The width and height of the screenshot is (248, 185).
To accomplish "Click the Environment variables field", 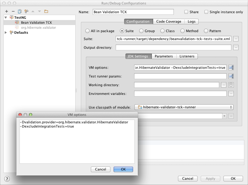I will [x=180, y=94].
